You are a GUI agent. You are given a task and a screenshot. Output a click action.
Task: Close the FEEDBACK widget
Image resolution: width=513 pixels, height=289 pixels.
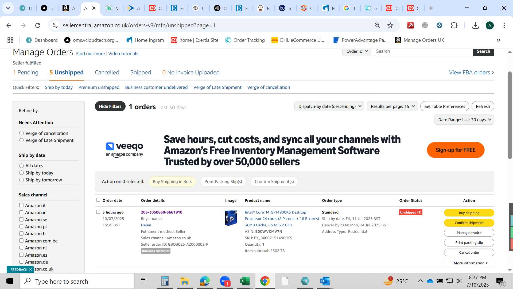click(30, 269)
